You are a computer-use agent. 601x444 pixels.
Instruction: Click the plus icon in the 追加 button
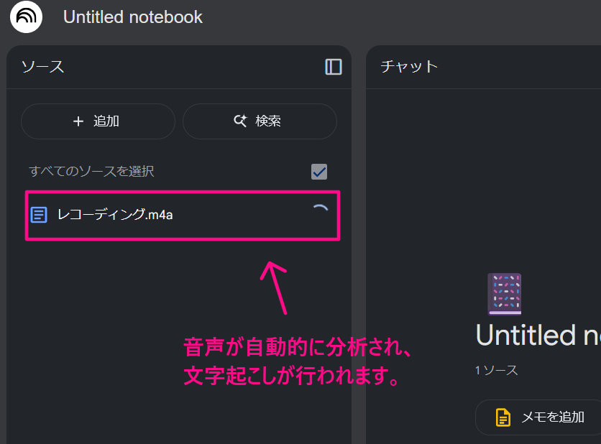click(78, 121)
